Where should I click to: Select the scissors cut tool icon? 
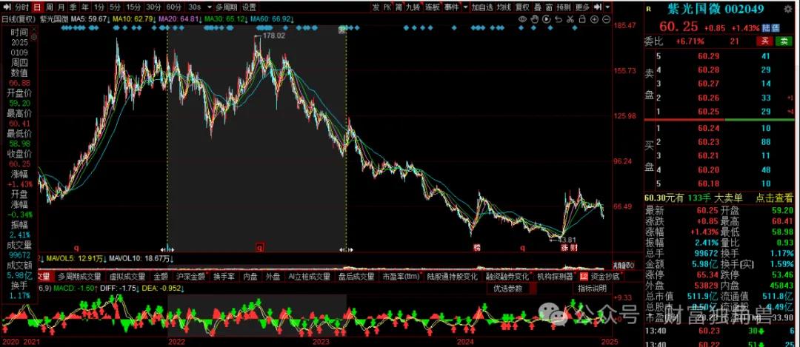coord(570,18)
